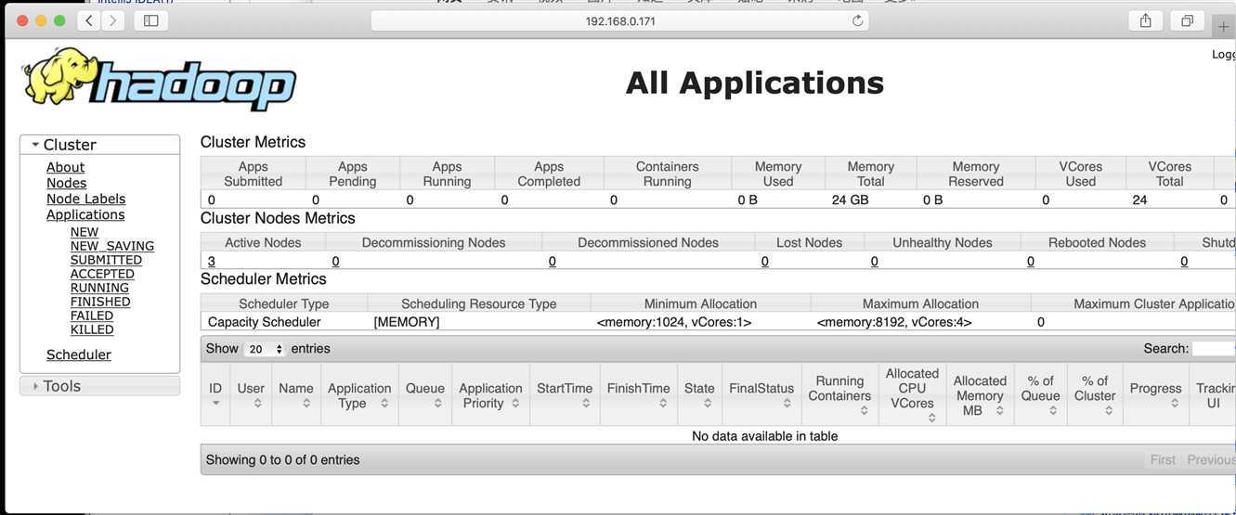This screenshot has width=1236, height=515.
Task: Open the Decommissioned Nodes count link
Action: pyautogui.click(x=553, y=262)
